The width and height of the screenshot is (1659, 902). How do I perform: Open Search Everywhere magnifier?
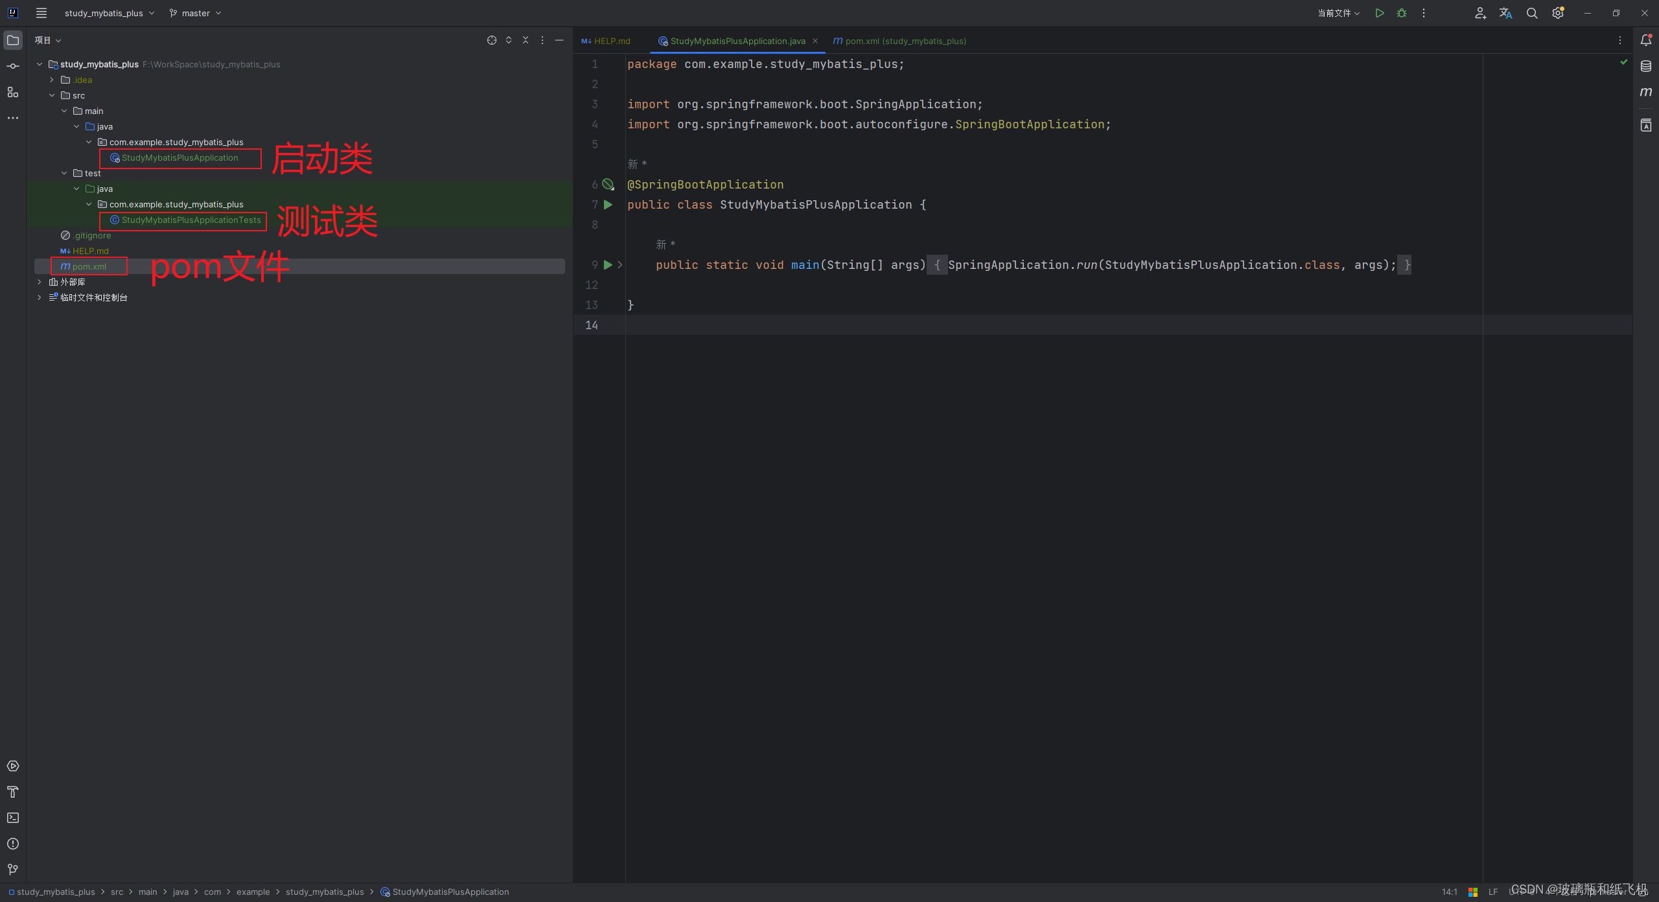[x=1532, y=13]
